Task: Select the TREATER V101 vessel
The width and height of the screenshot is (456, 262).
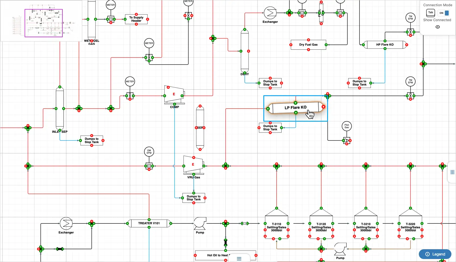Action: (x=149, y=223)
